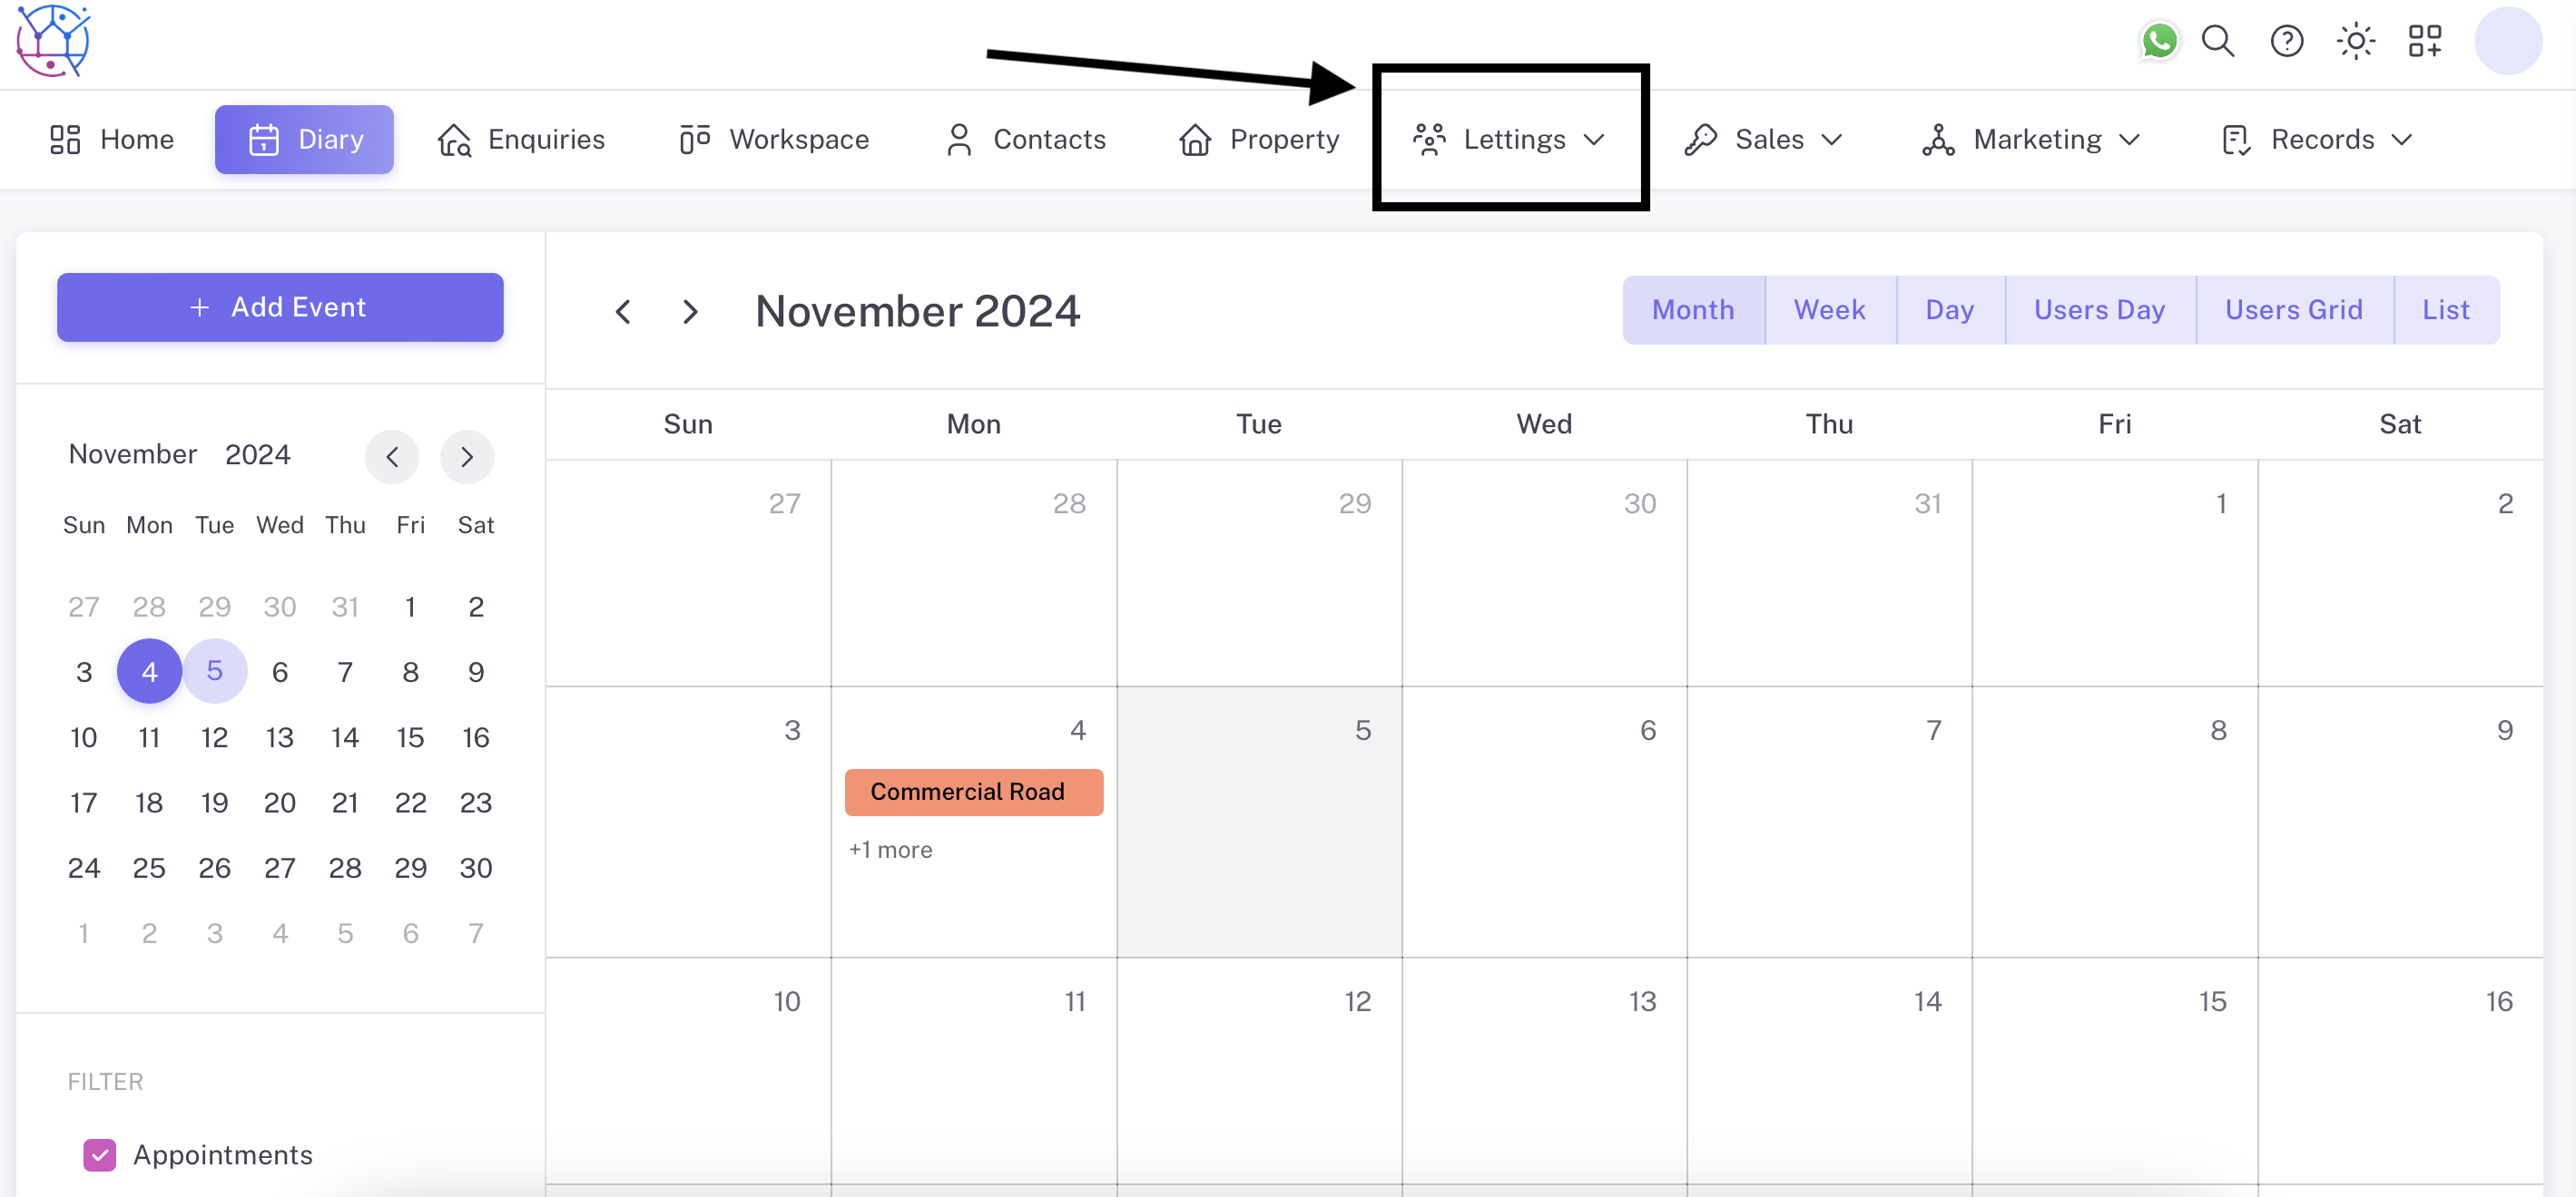Click the company logo top left
The width and height of the screenshot is (2576, 1197).
click(52, 40)
